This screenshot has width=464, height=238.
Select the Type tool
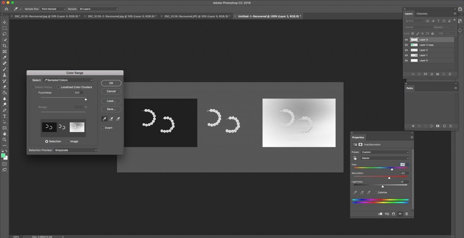[x=5, y=116]
